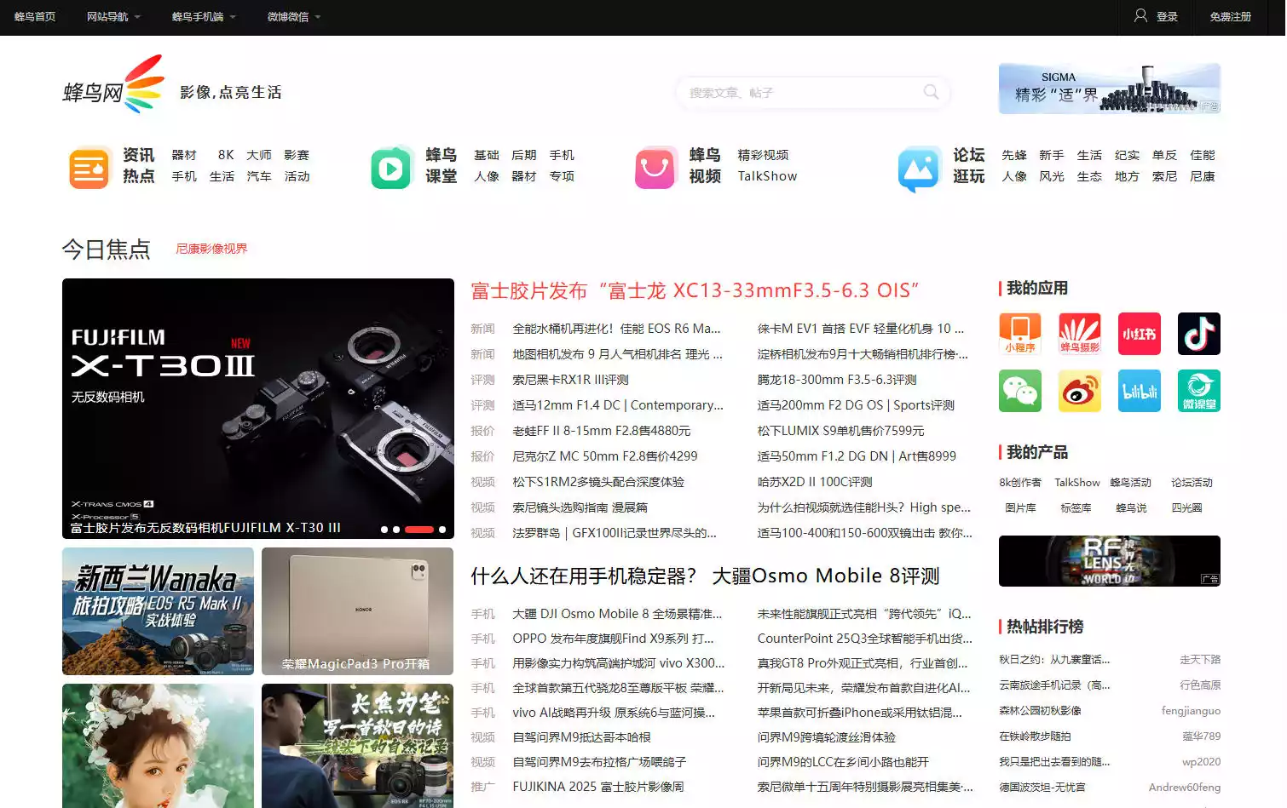Open the 哈苏X2D II 100C评测 video
This screenshot has height=808, width=1287.
(815, 482)
